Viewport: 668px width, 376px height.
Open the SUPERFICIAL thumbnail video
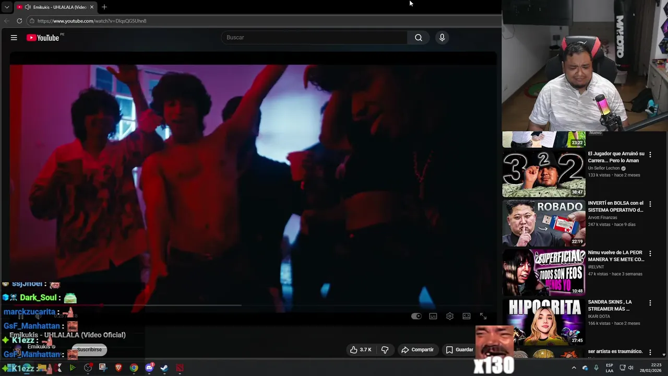pos(544,273)
